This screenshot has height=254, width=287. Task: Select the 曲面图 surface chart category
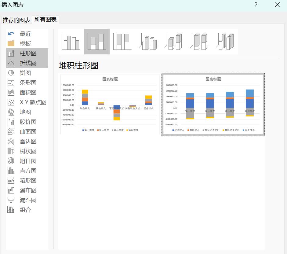click(27, 131)
